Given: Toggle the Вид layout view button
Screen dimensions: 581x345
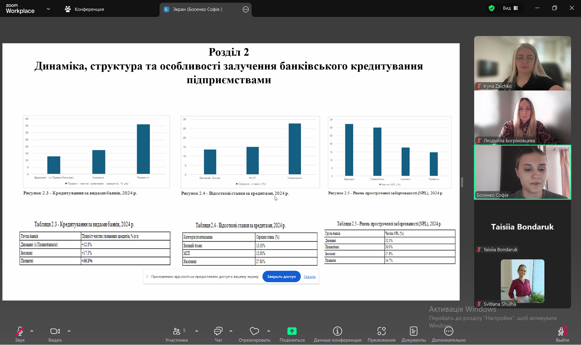Looking at the screenshot, I should point(510,8).
